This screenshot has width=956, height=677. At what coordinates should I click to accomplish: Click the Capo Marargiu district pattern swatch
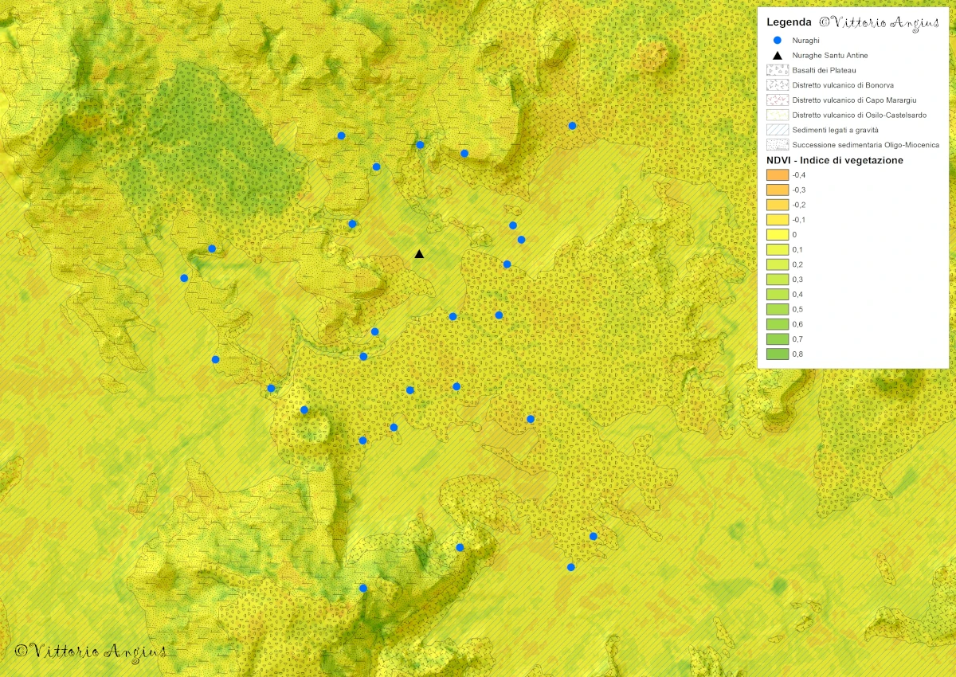tap(776, 100)
